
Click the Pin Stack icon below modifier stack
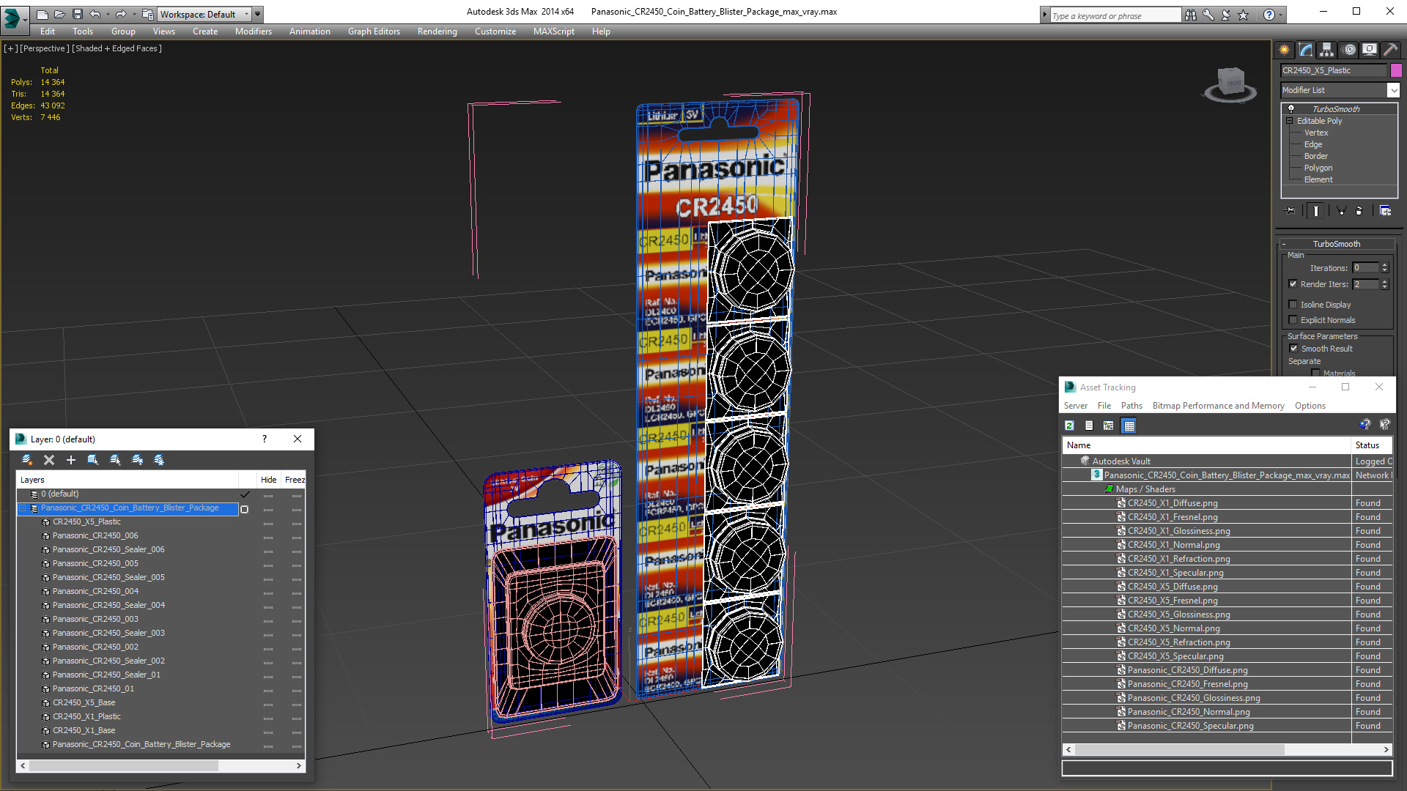tap(1290, 211)
